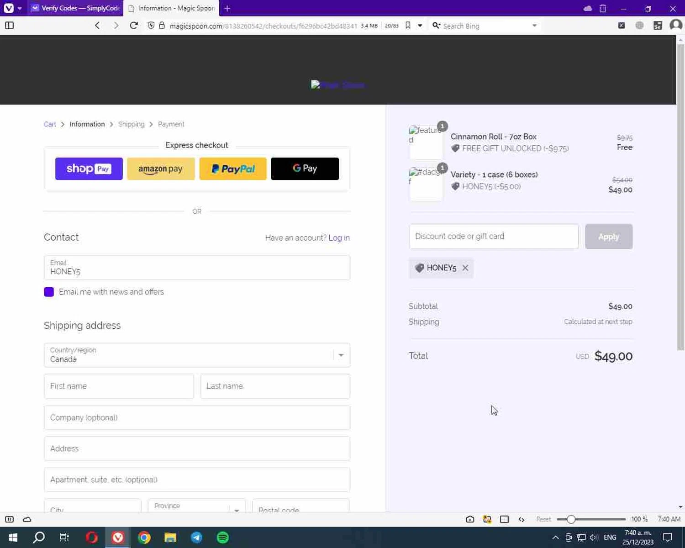
Task: Open the Vivaldi main menu icon
Action: (x=8, y=8)
